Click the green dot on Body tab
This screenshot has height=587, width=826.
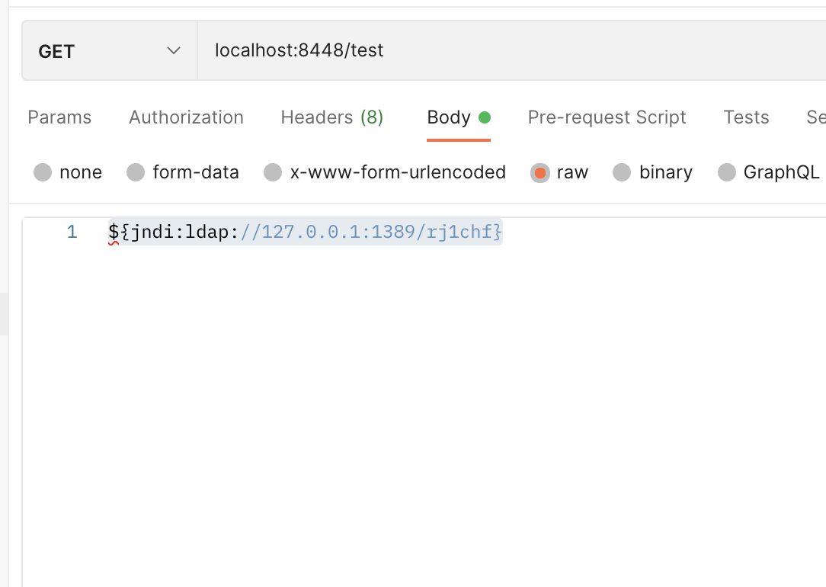point(485,117)
